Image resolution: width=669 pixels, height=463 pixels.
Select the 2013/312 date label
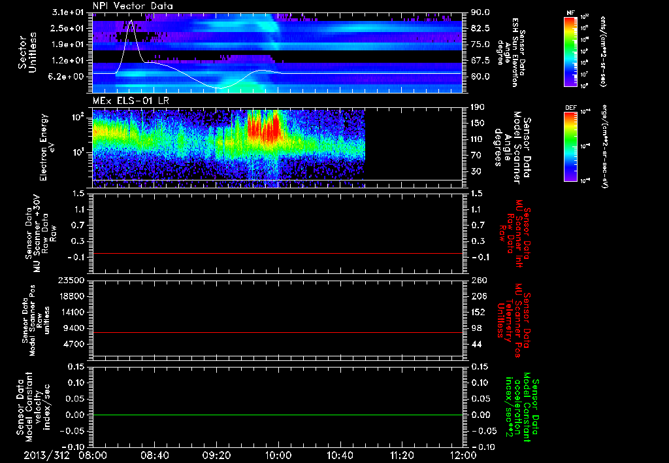pyautogui.click(x=47, y=454)
